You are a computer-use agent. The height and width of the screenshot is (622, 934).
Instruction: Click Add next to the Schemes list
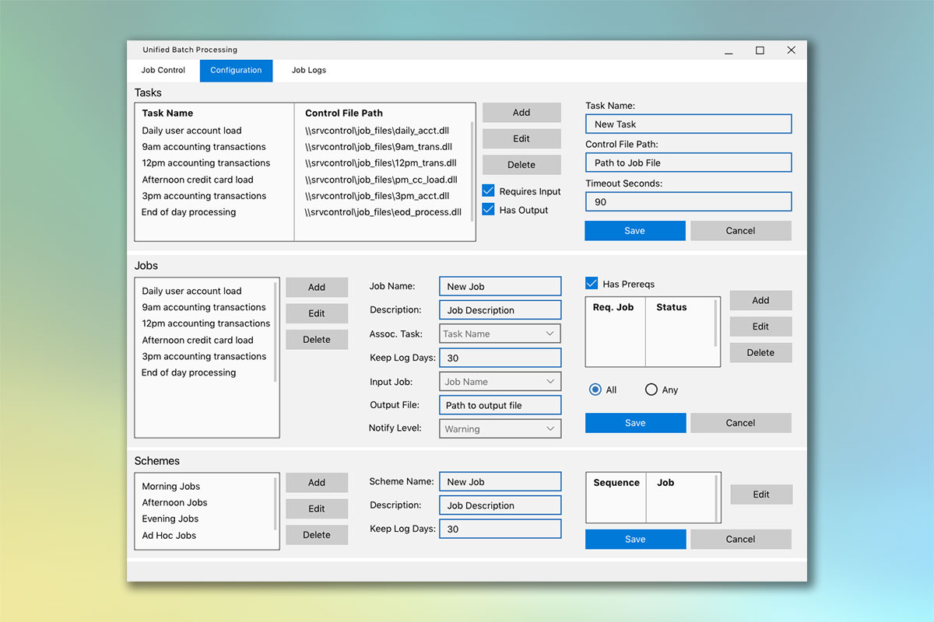[317, 482]
